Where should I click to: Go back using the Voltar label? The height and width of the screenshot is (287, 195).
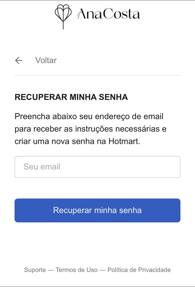(x=46, y=60)
